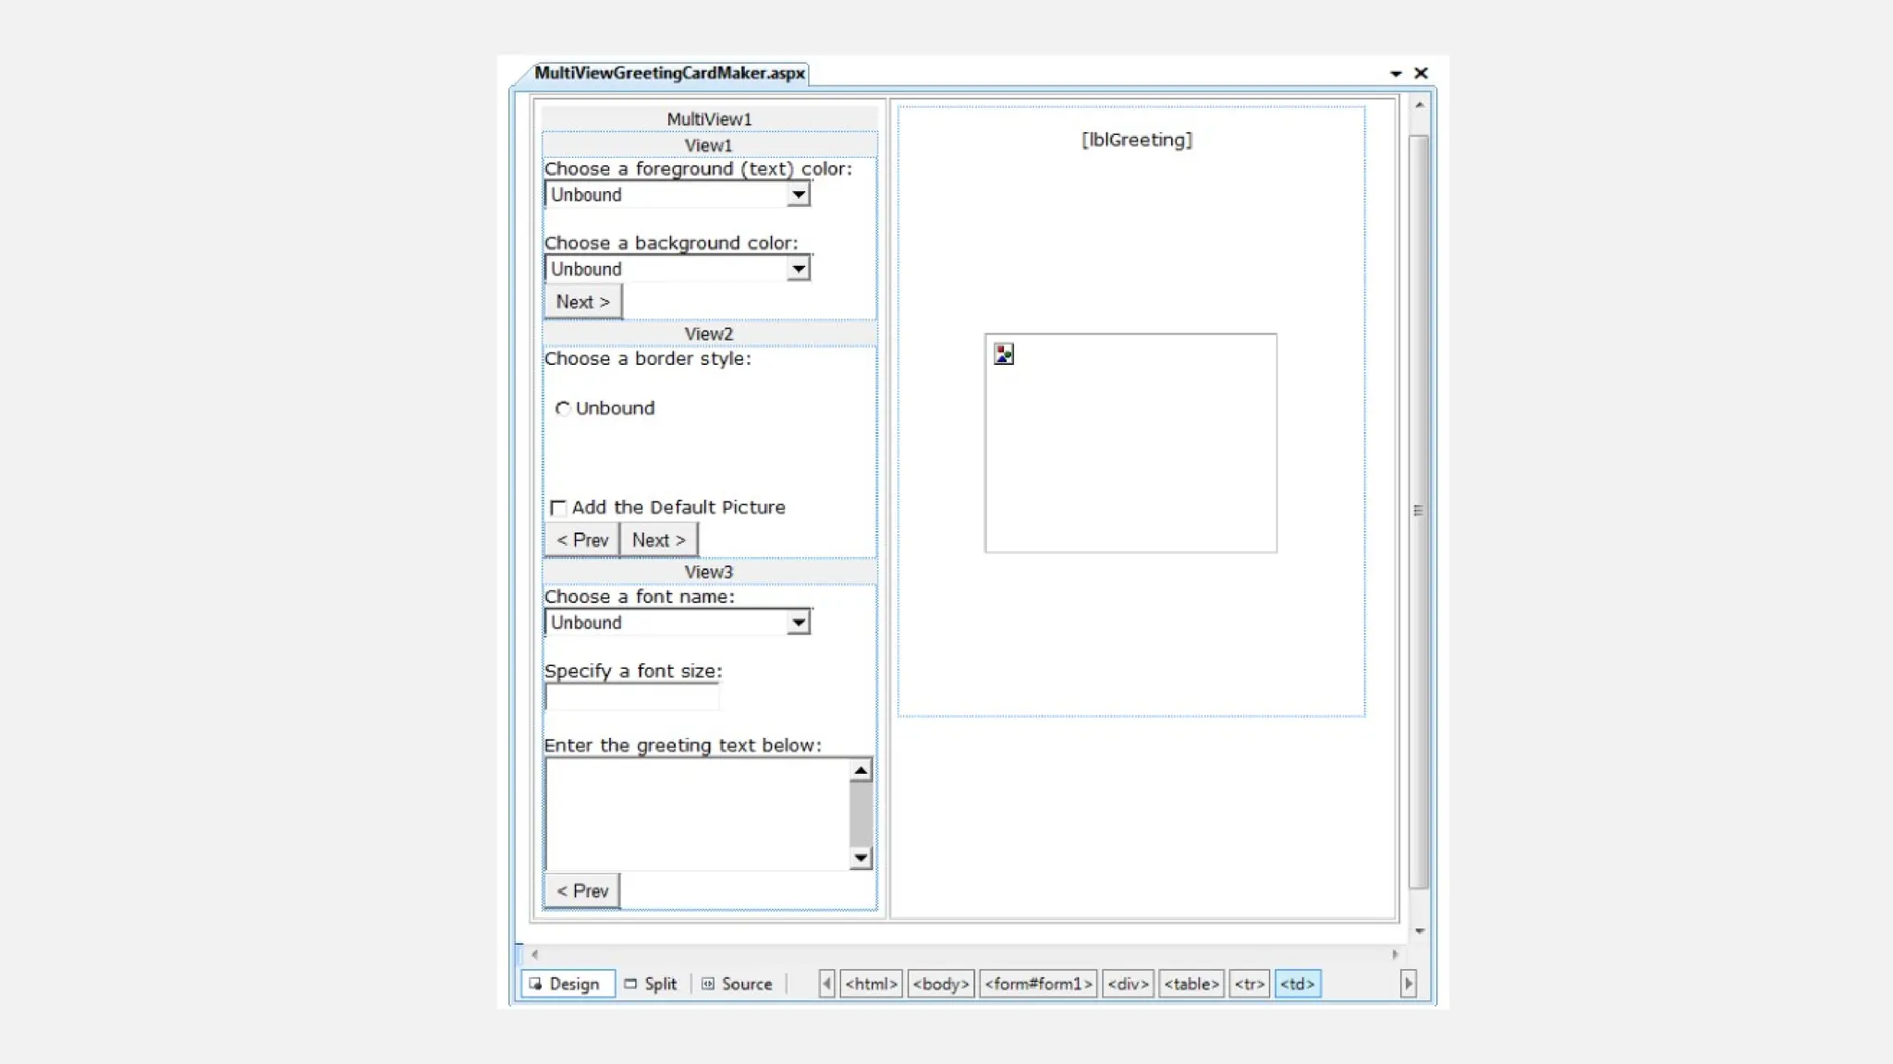Click the tab list dropdown arrow icon
The width and height of the screenshot is (1893, 1064).
click(1396, 73)
